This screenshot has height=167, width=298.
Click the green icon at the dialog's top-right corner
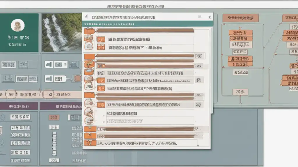point(209,17)
